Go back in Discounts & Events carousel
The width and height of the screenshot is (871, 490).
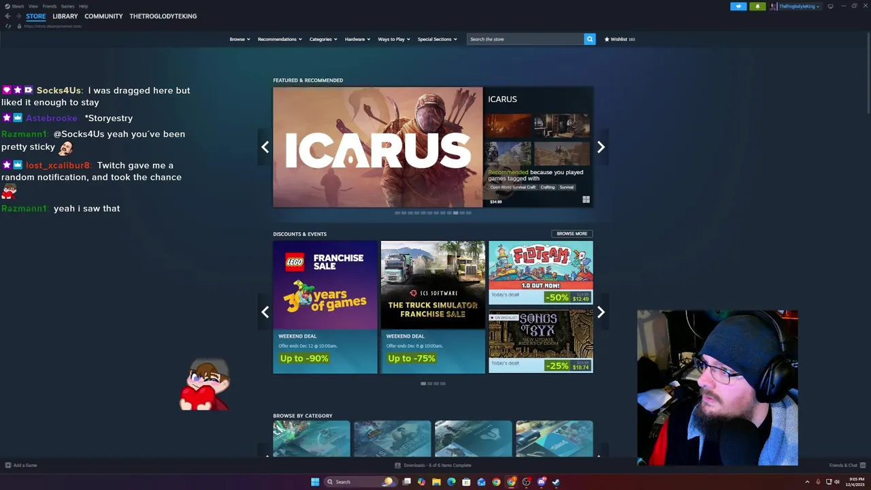[x=265, y=312]
